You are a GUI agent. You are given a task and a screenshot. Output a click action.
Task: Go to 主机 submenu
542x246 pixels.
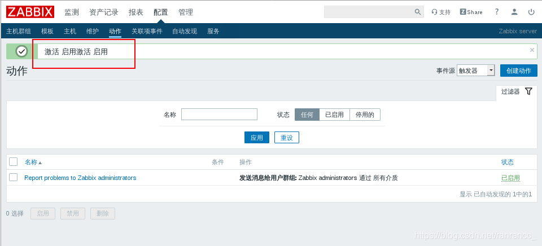70,31
